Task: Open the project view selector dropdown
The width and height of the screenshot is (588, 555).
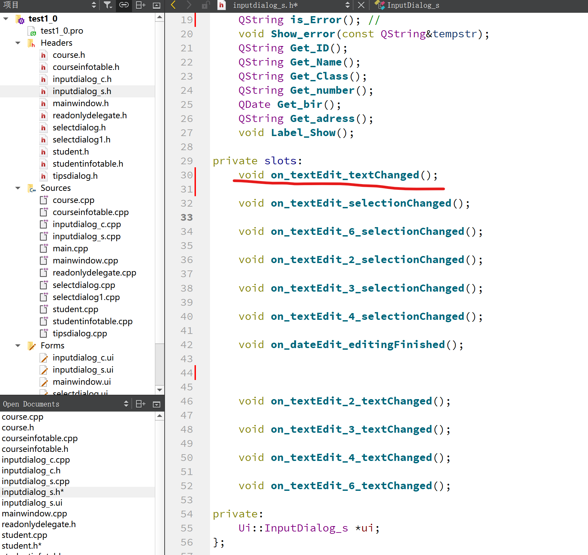Action: (94, 5)
